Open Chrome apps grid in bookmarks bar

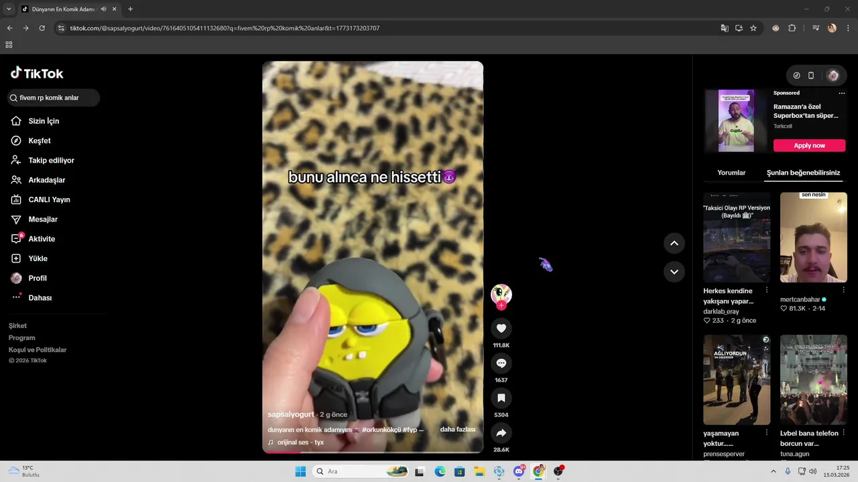click(x=9, y=45)
